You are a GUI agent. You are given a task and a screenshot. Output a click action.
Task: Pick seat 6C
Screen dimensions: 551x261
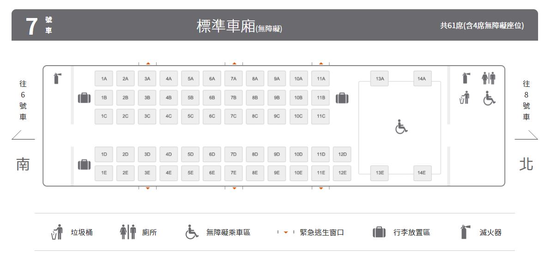(212, 116)
